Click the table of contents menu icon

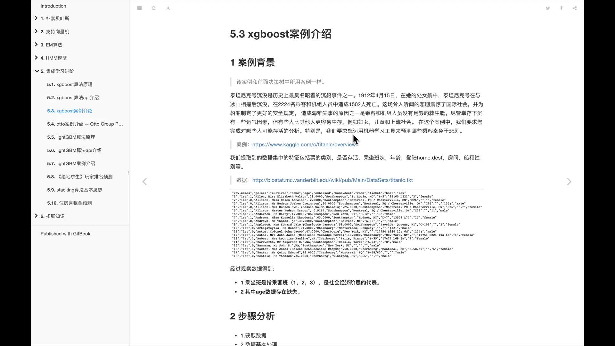tap(139, 8)
